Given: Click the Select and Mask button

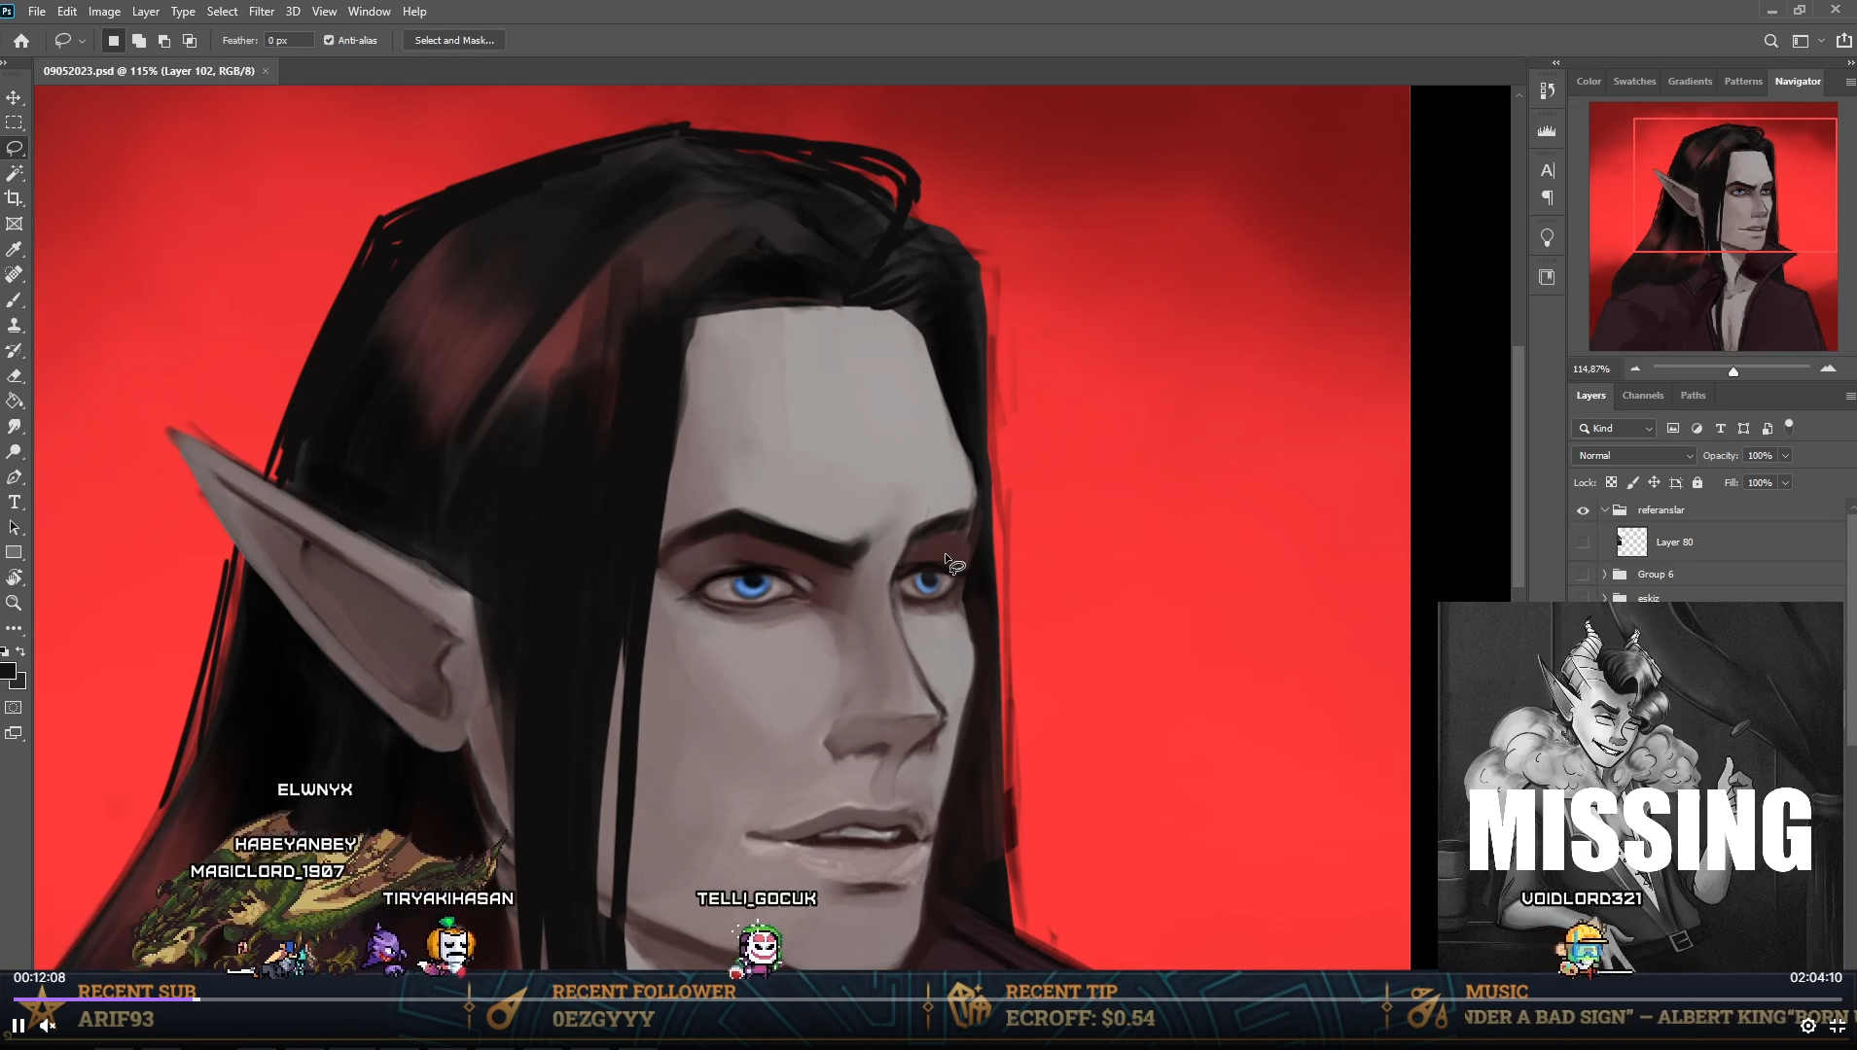Looking at the screenshot, I should click(454, 41).
